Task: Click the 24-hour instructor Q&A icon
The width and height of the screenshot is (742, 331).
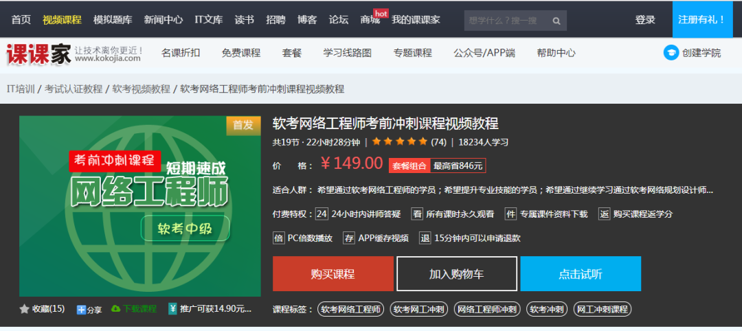Action: pyautogui.click(x=322, y=214)
